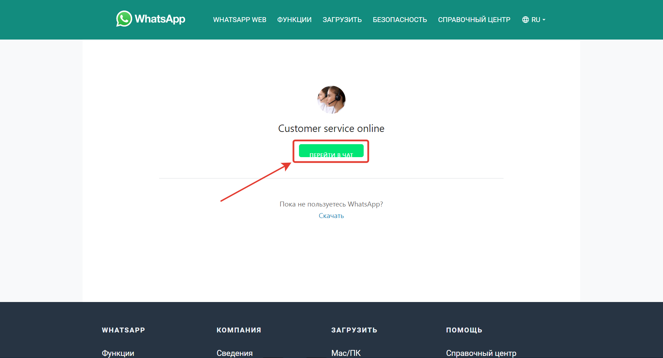The width and height of the screenshot is (663, 358).
Task: Open the Сведения footer link
Action: pos(235,353)
